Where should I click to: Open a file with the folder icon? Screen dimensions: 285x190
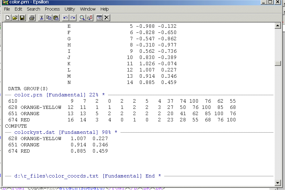click(15, 18)
